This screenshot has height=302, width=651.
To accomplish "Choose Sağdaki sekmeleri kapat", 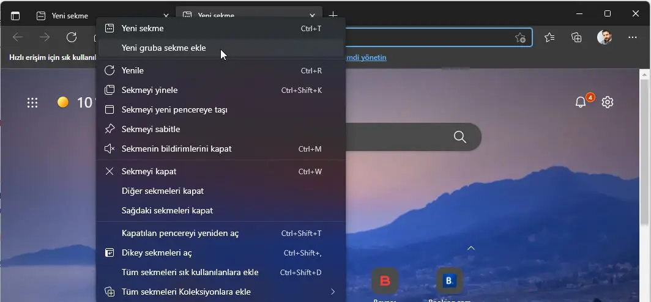I will click(221, 210).
